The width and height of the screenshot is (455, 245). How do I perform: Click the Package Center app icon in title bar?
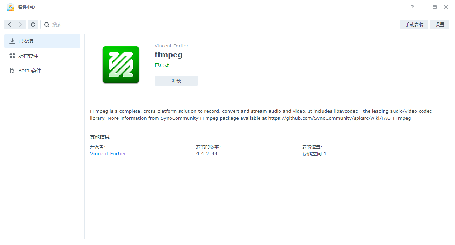(x=11, y=7)
